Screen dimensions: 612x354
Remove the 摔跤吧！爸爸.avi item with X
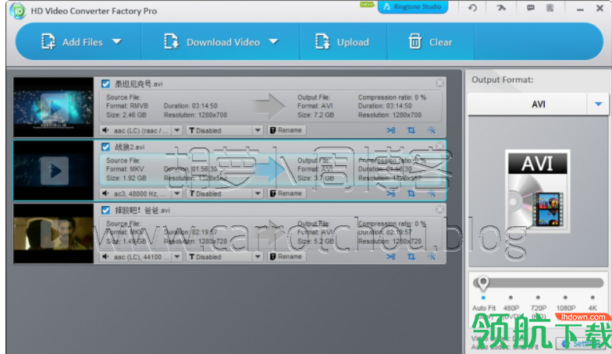click(440, 209)
